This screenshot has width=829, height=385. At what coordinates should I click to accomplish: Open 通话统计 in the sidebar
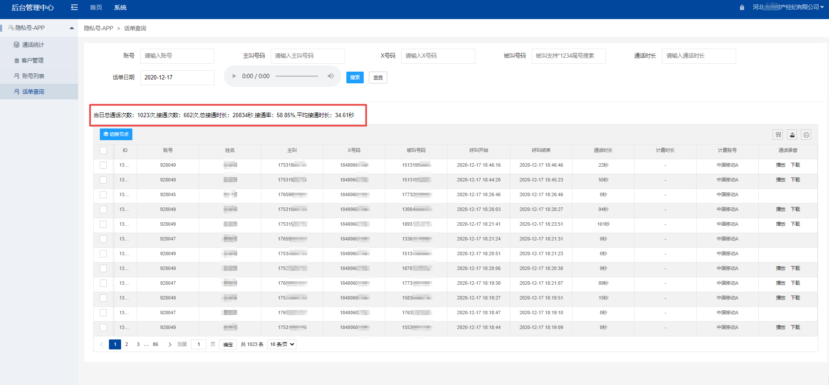tap(33, 45)
